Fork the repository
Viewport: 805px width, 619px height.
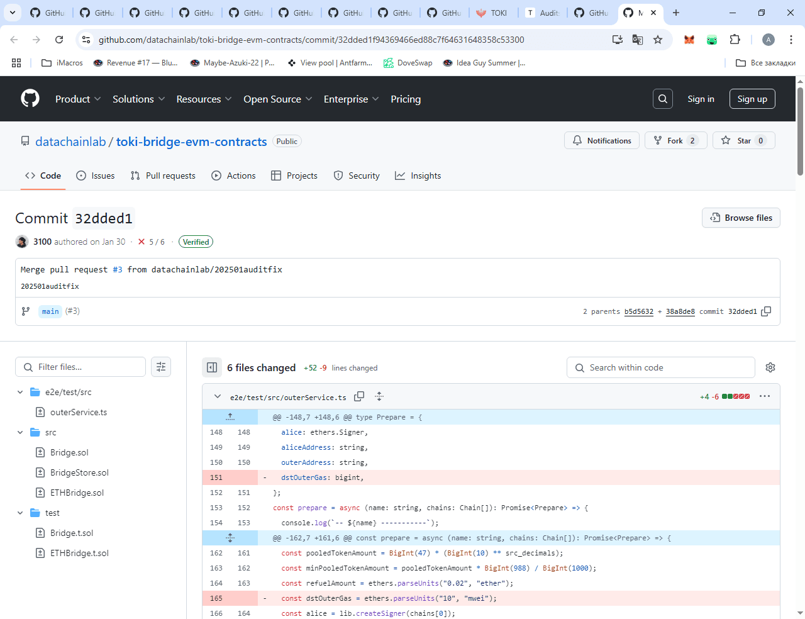point(676,140)
